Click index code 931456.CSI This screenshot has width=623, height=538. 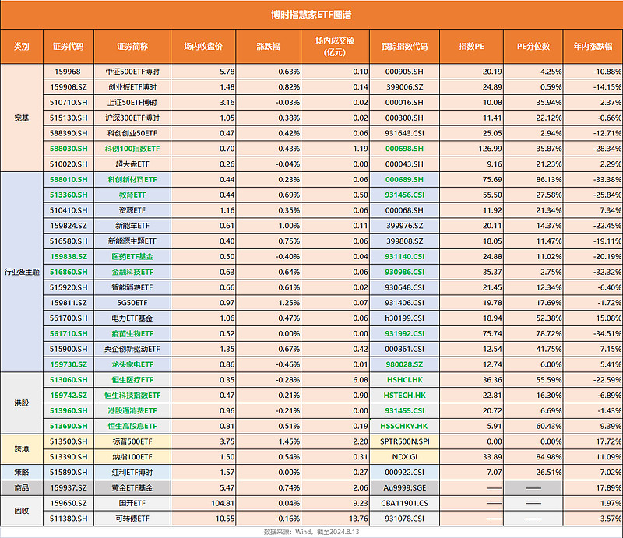point(404,195)
